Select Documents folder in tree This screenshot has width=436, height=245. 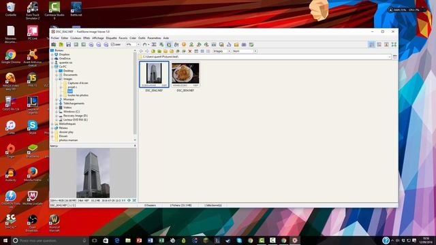70,75
